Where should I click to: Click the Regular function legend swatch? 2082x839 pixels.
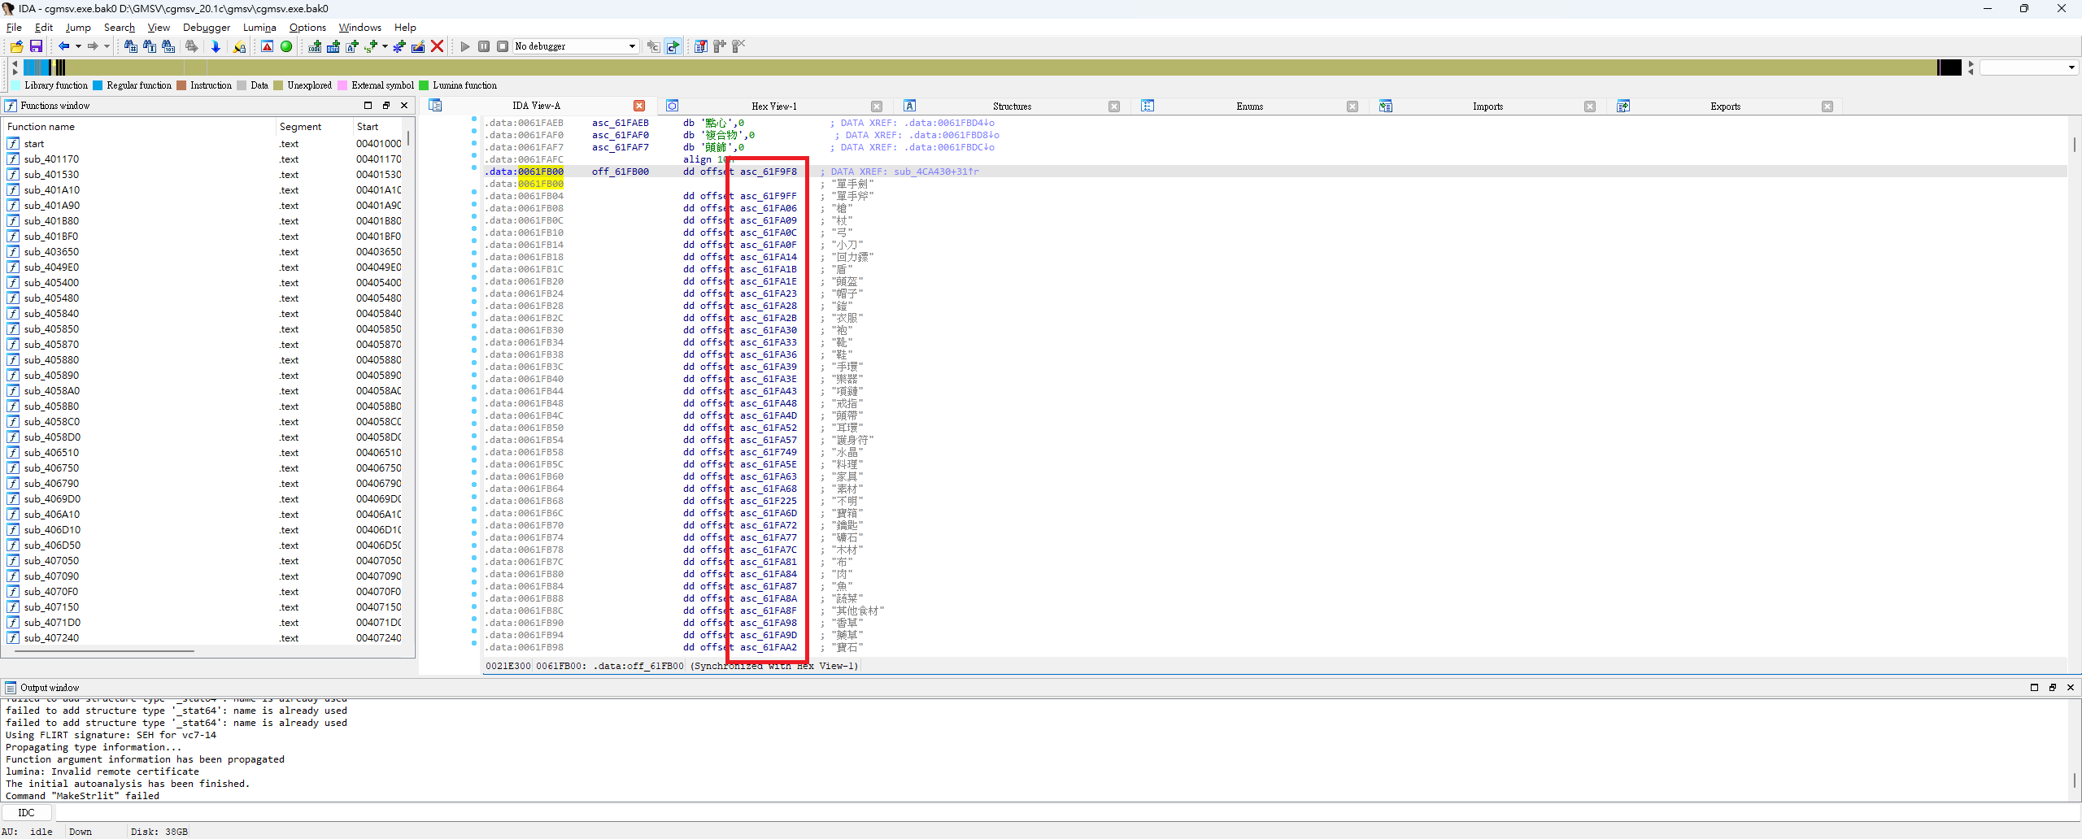tap(98, 85)
